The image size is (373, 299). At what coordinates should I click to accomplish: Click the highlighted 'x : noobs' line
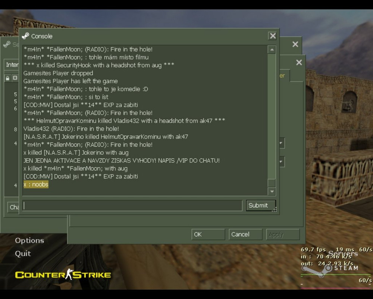[36, 184]
